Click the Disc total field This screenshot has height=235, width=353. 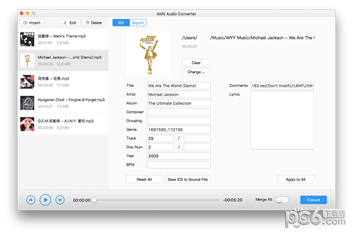(x=197, y=147)
